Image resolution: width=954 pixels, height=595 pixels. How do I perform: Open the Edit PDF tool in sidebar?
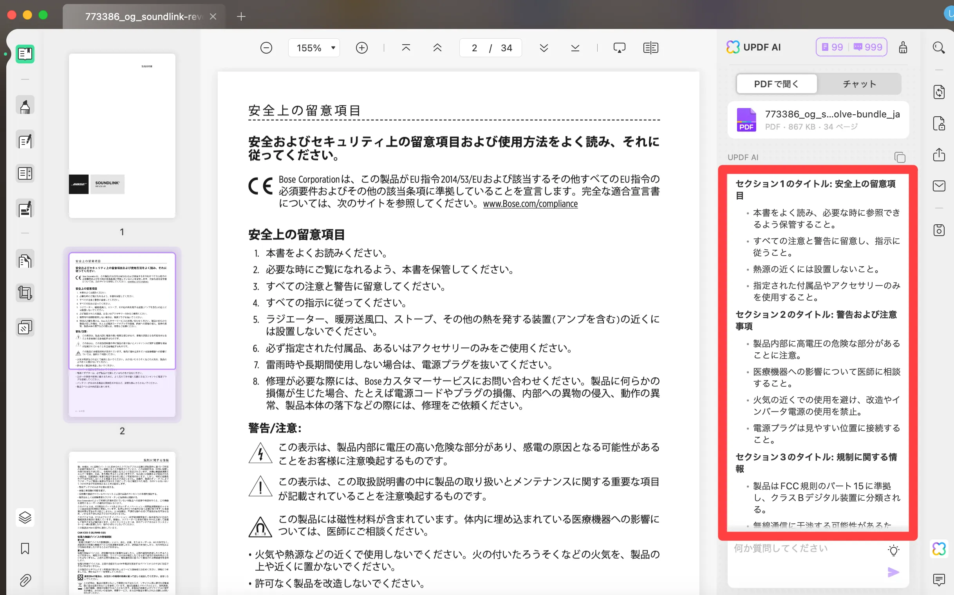(x=25, y=140)
